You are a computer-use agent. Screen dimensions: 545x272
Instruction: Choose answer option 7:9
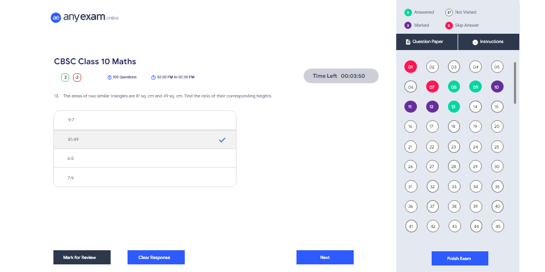coord(145,178)
